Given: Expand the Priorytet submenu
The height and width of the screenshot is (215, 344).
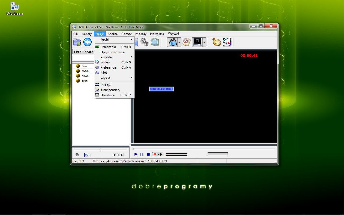Looking at the screenshot, I should coord(114,57).
